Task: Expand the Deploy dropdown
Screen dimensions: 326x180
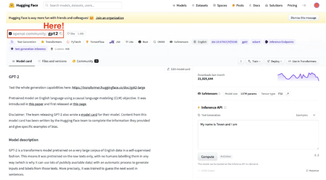Action: [x=275, y=61]
